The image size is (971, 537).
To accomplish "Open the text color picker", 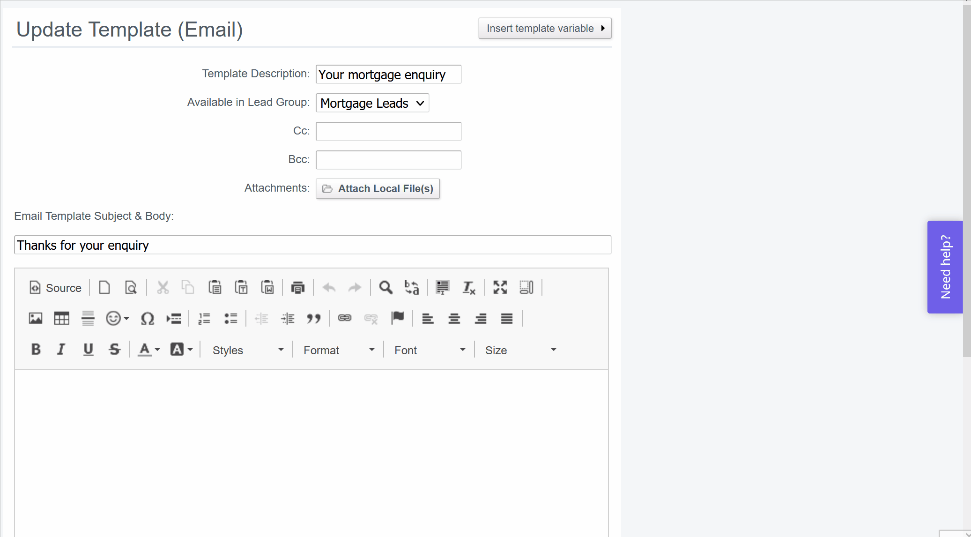I will [x=149, y=350].
